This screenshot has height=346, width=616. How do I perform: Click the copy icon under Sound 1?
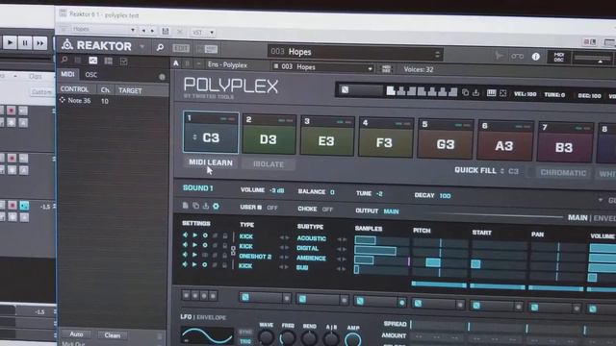195,206
